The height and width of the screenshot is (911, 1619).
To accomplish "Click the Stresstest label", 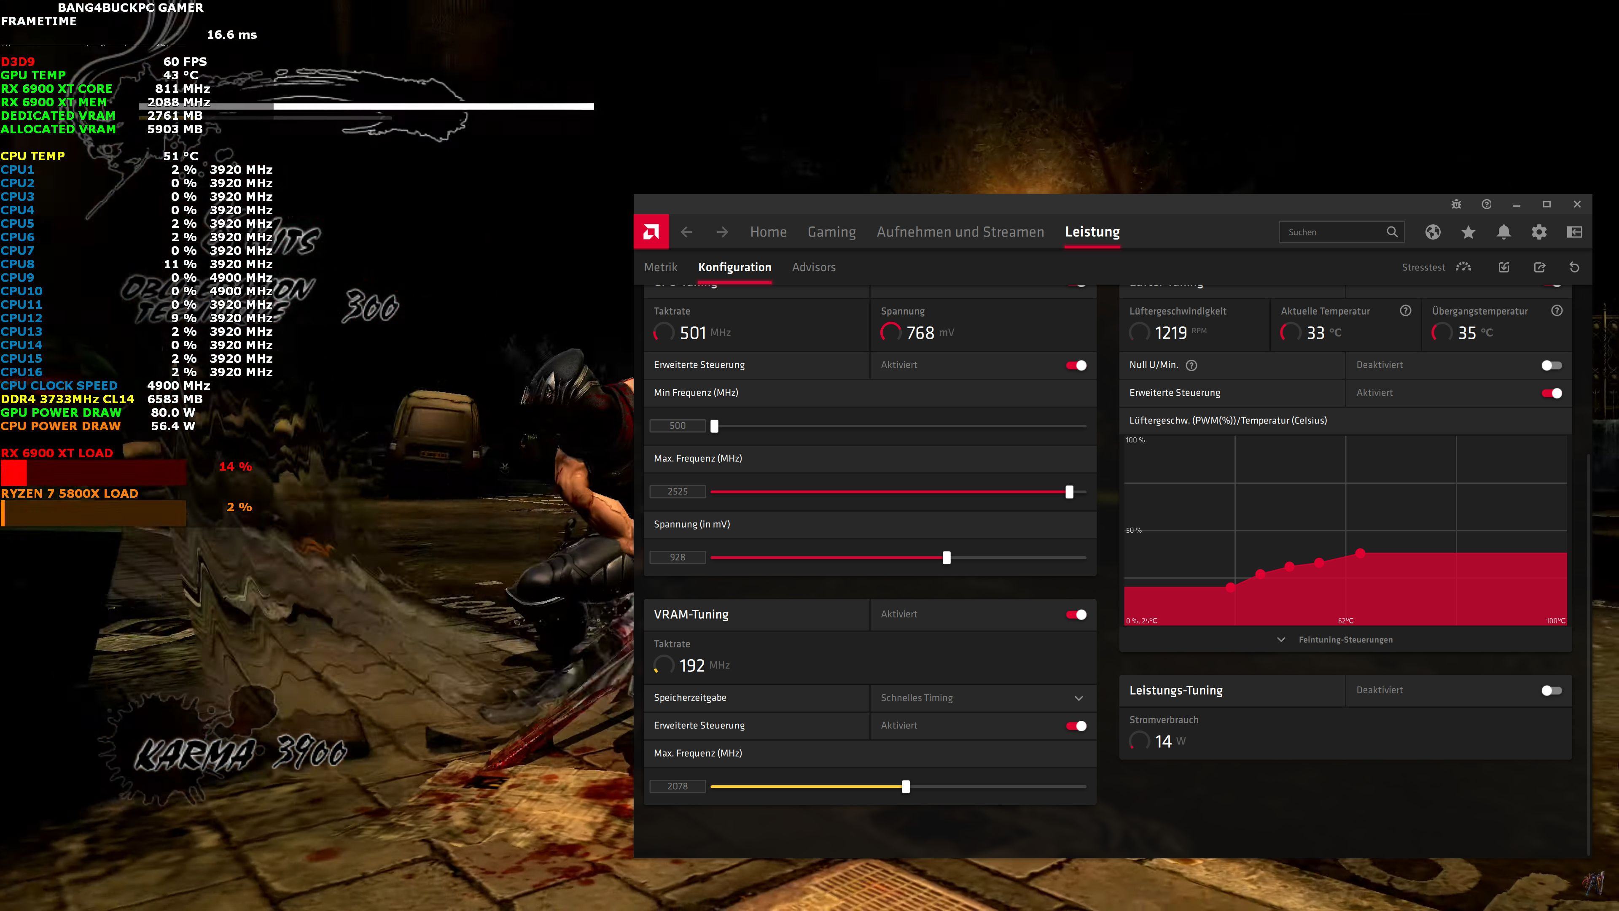I will (1423, 267).
